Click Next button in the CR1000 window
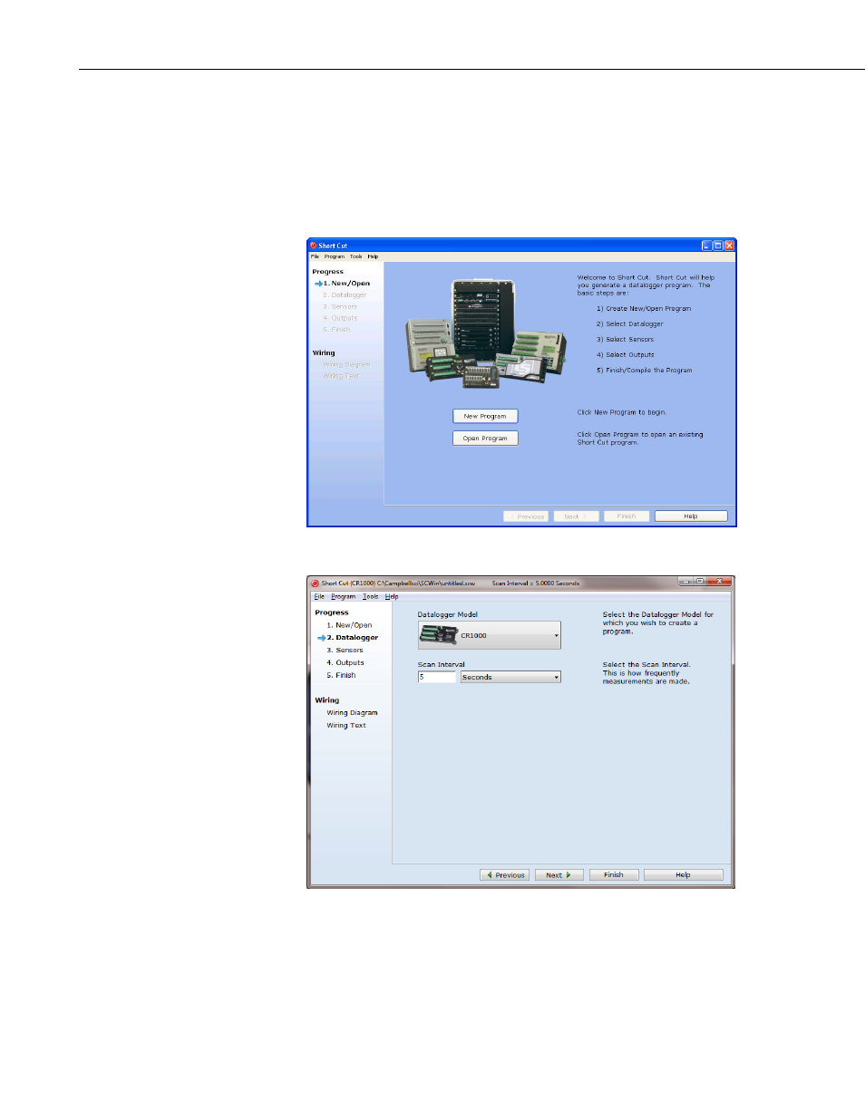 point(559,875)
